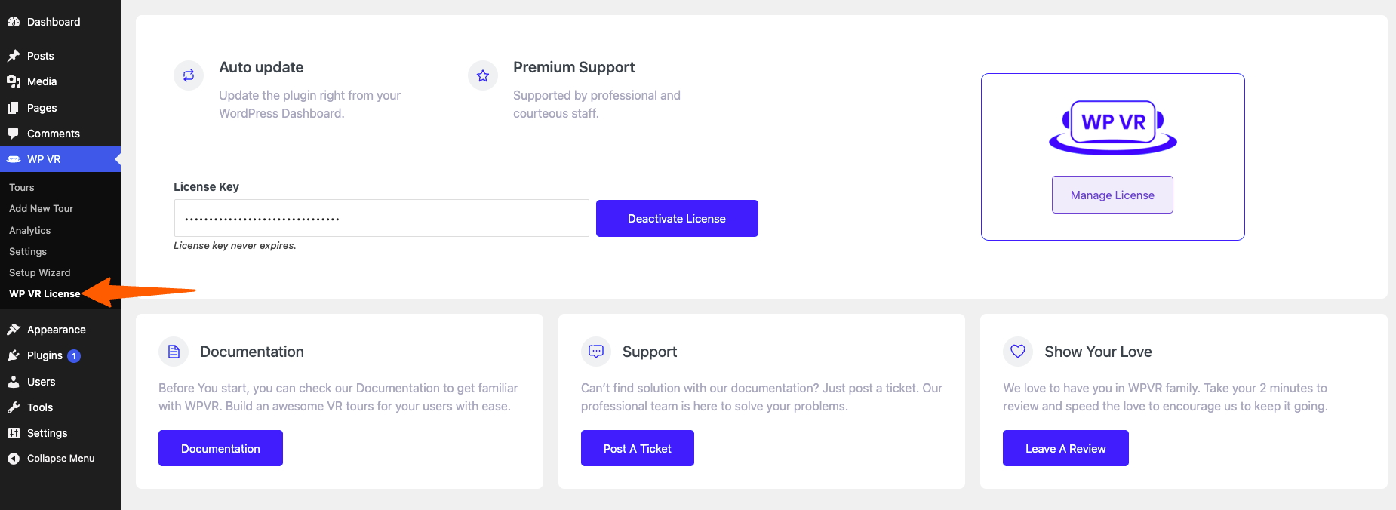Click the Support chat bubble icon
Image resolution: width=1396 pixels, height=510 pixels.
coord(596,352)
